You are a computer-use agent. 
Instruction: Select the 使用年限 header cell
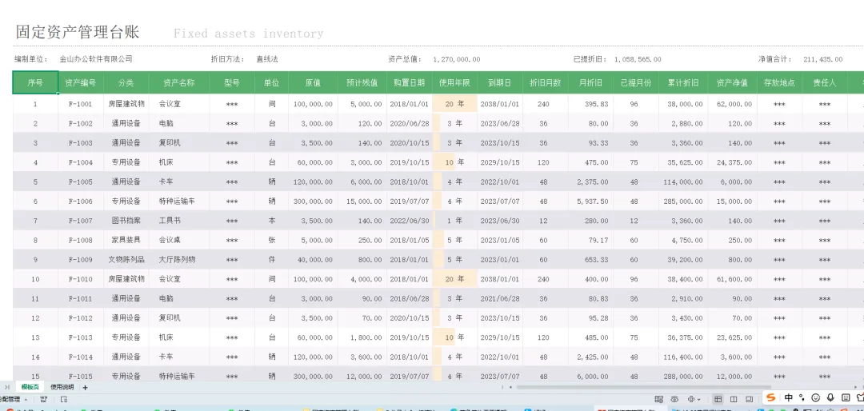tap(454, 82)
